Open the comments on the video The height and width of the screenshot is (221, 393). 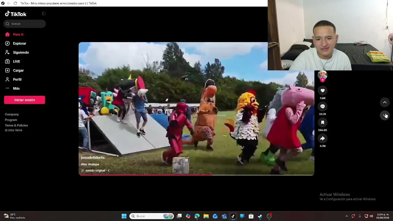pos(322,107)
